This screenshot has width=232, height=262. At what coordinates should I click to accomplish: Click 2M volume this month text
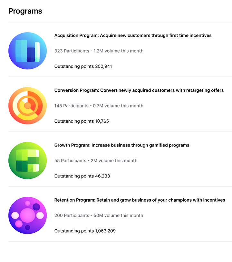pos(114,160)
